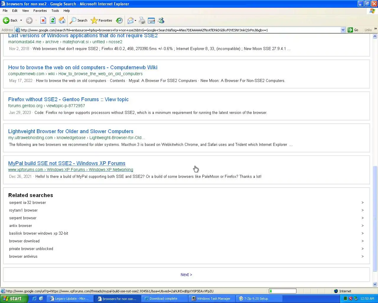The image size is (378, 303).
Task: Select related search 'antix browser'
Action: click(21, 226)
